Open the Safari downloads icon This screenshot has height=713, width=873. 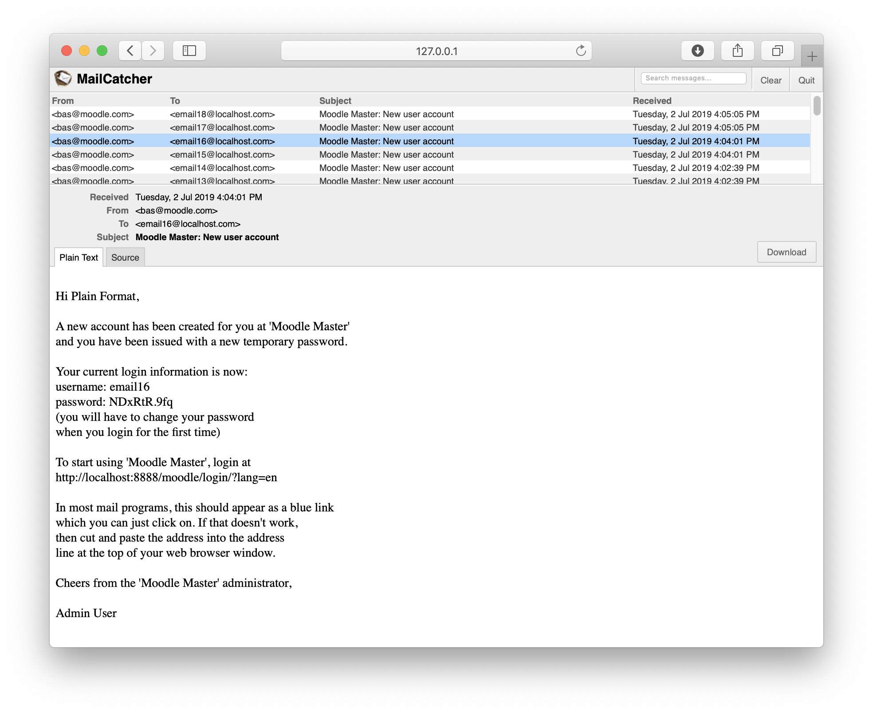697,51
